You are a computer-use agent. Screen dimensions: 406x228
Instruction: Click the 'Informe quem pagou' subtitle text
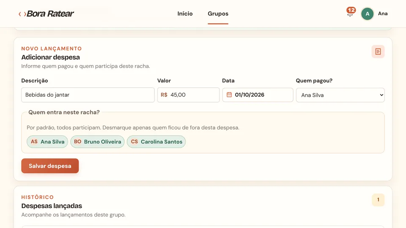(85, 66)
